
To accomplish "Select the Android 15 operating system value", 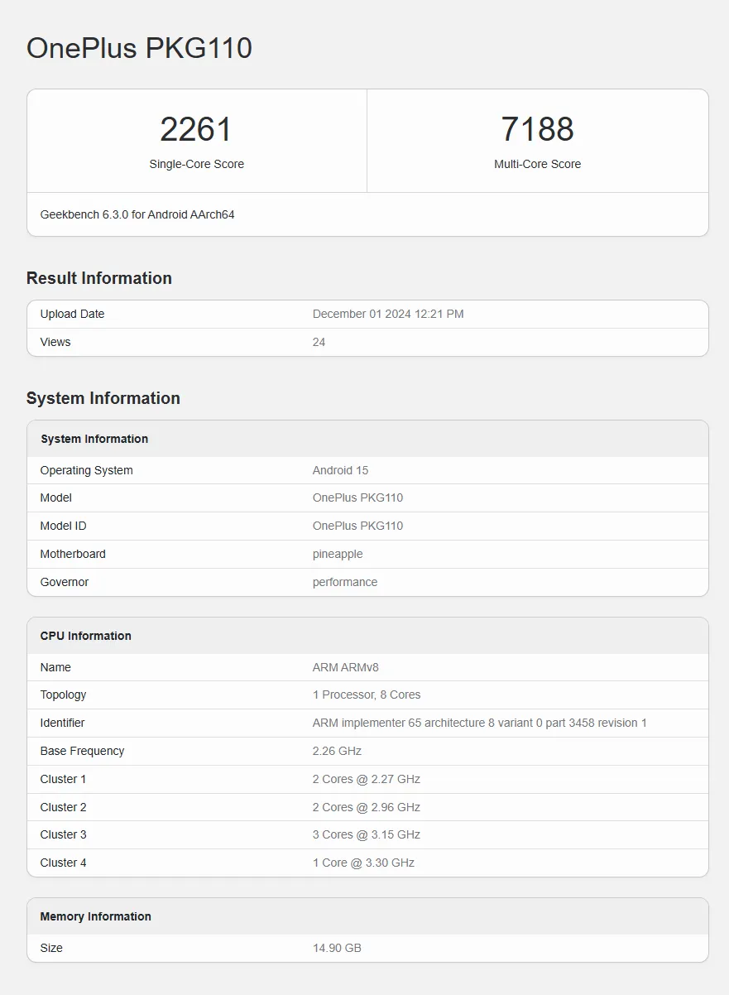I will [340, 470].
